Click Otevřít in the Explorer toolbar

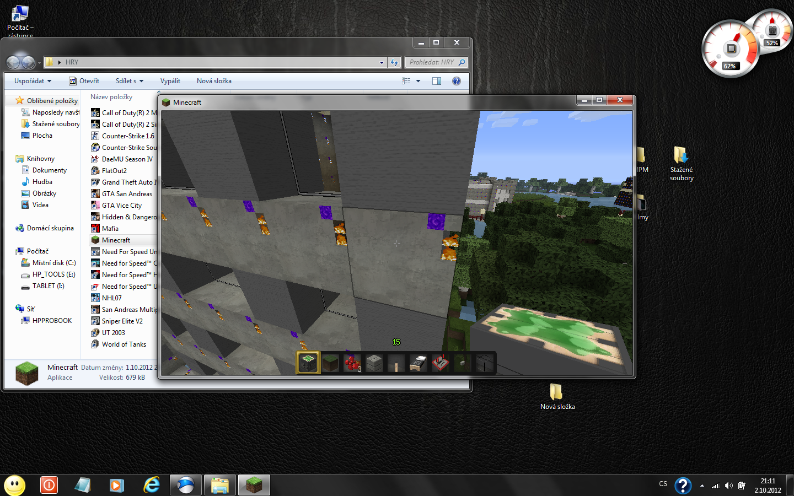click(x=84, y=81)
